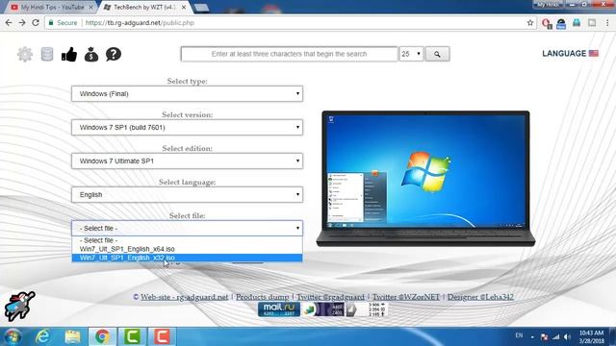Click the gear settings icon on the page
This screenshot has width=616, height=346.
click(x=25, y=54)
